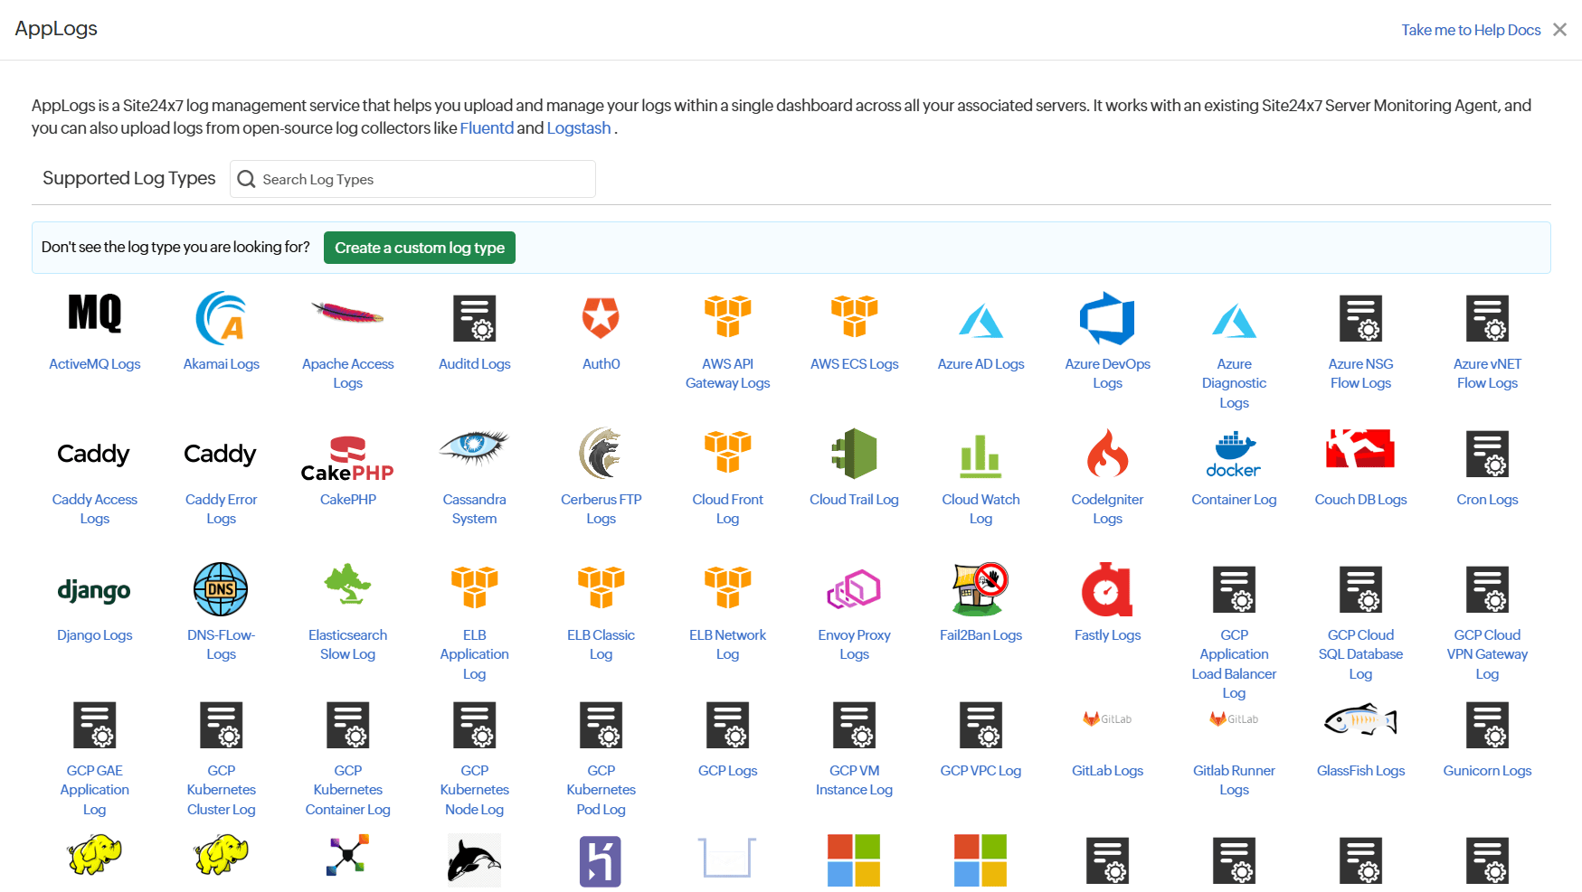Choose the DNS-FLow-Logs globe icon
Screen dimensions: 1582x892
point(222,589)
